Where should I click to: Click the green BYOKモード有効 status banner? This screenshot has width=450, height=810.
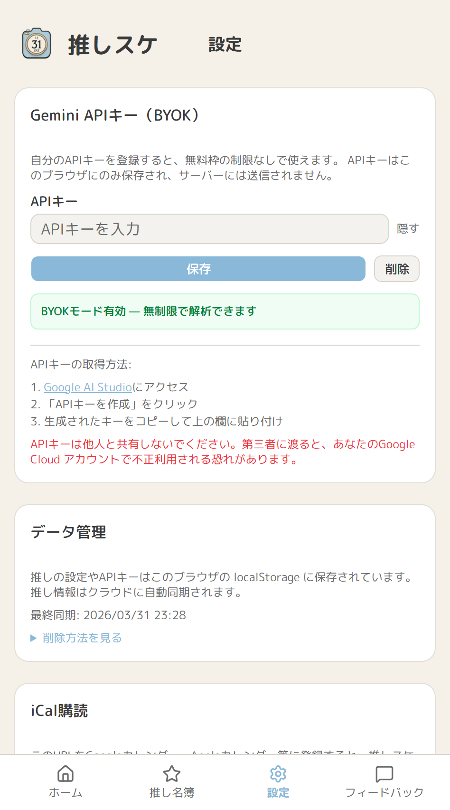(x=225, y=311)
